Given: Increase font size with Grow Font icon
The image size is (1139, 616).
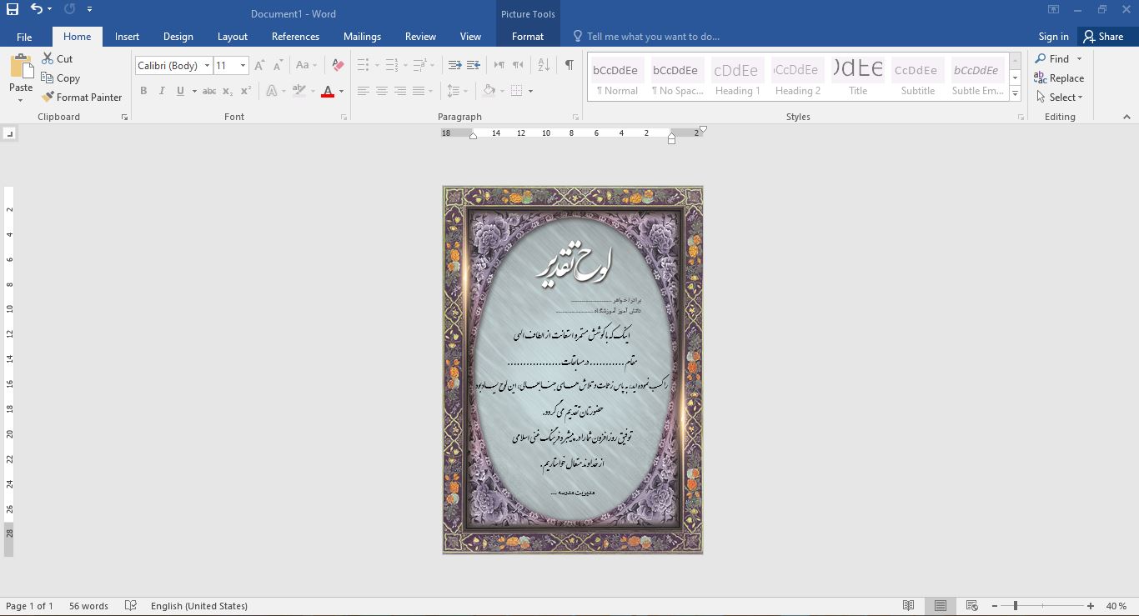Looking at the screenshot, I should 259,65.
